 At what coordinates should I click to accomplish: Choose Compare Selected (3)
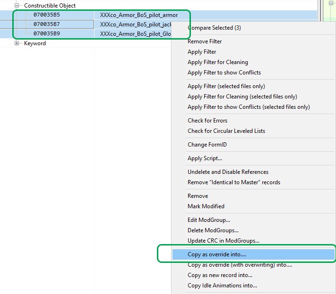click(x=214, y=28)
